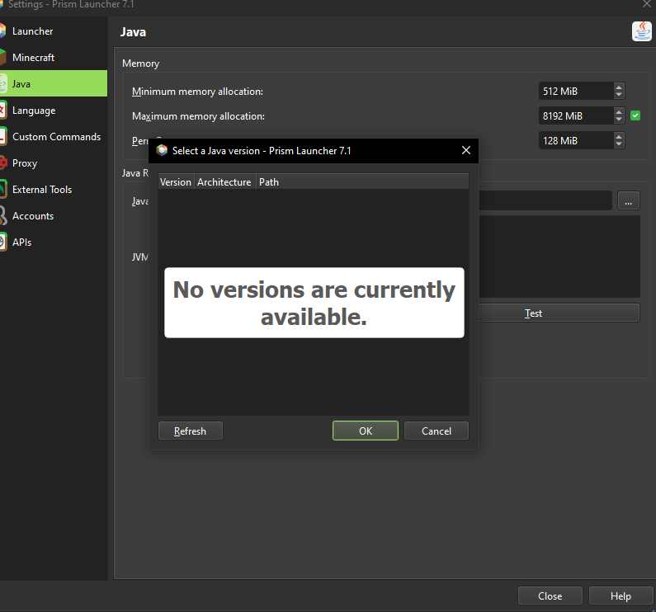This screenshot has height=612, width=656.
Task: Decrease the 128 MiB PermGen value
Action: (619, 144)
